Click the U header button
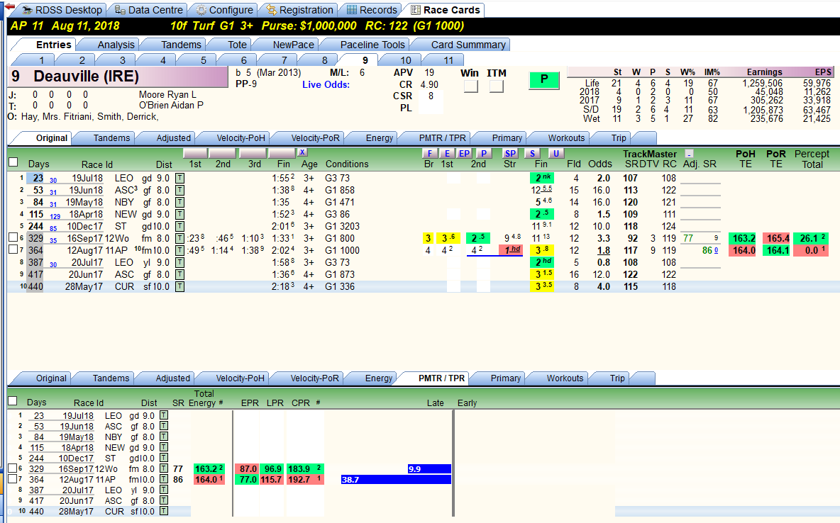840x523 pixels. [x=556, y=154]
